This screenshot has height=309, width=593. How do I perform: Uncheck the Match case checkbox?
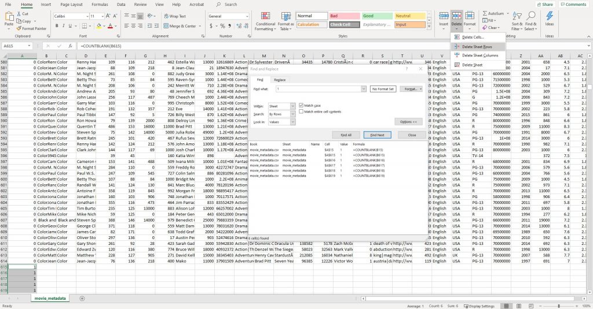[x=302, y=106]
